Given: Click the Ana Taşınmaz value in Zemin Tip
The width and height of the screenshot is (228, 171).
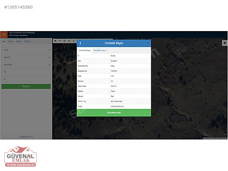Looking at the screenshot, I should (117, 101).
